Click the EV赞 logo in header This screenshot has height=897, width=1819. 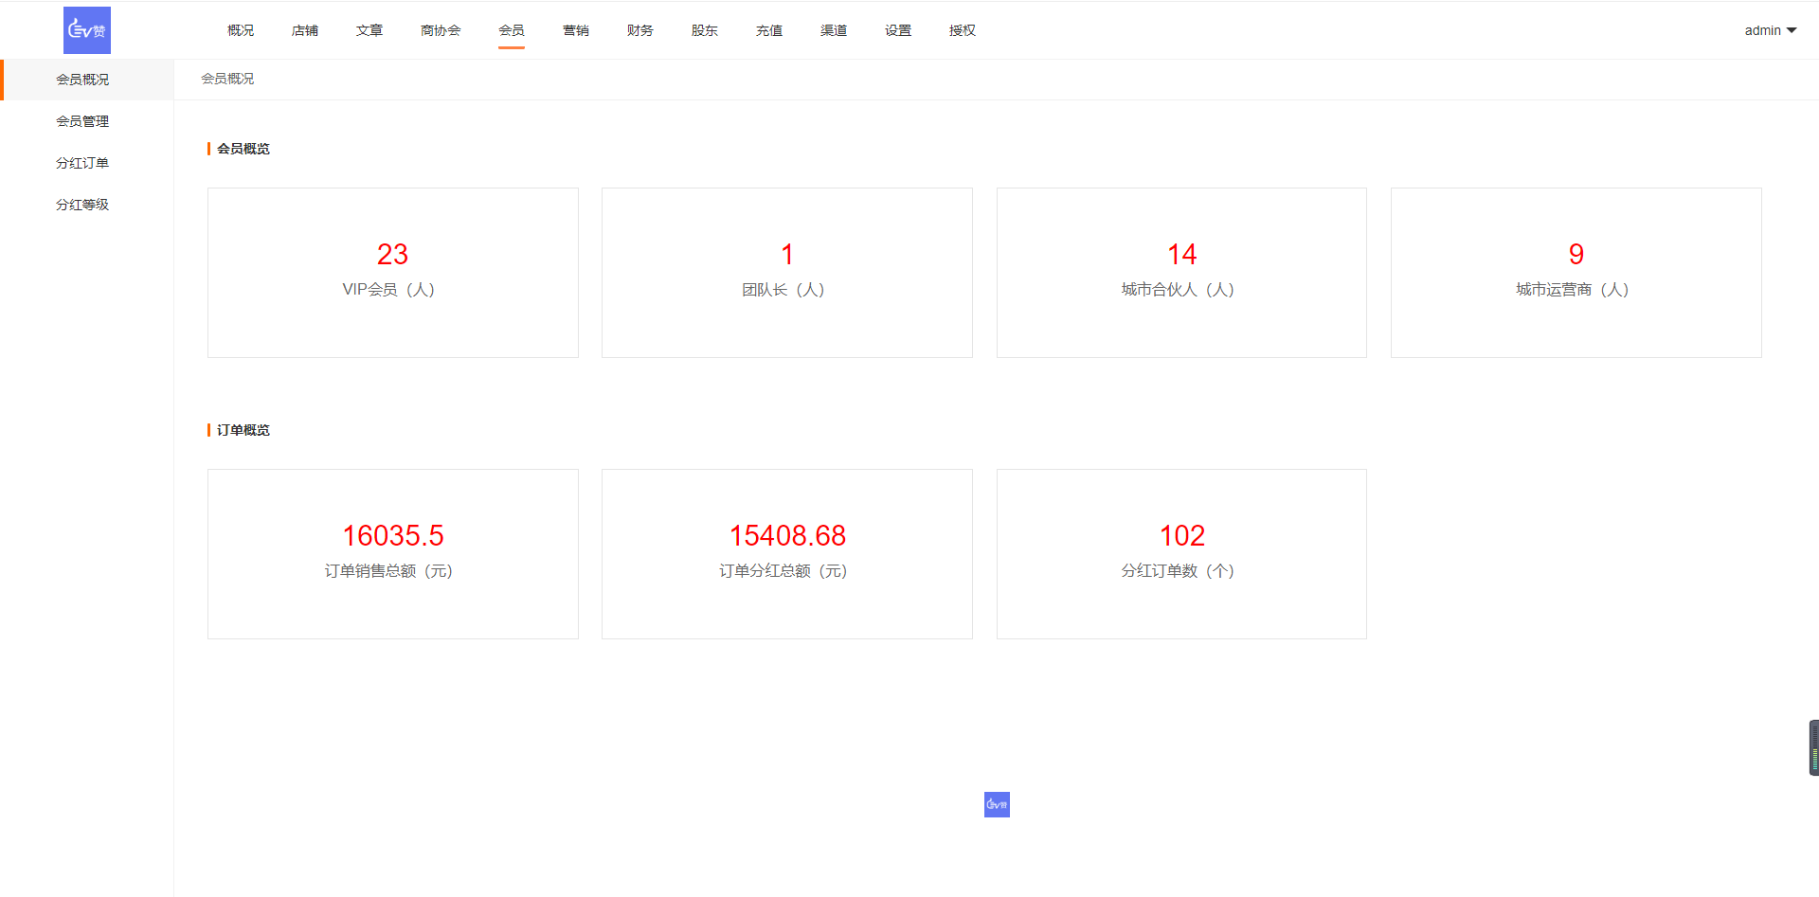pos(87,30)
